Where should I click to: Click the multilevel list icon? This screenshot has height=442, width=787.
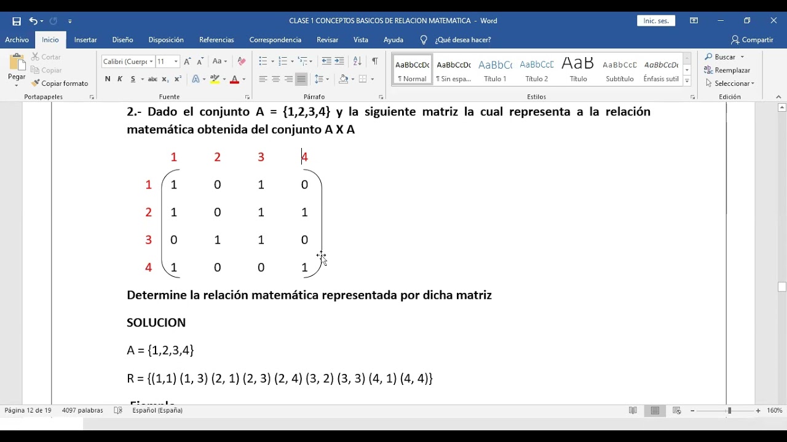click(303, 61)
